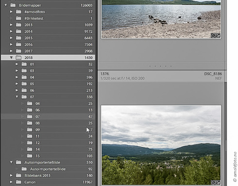Click folder icon of day 09 subfolder
Image resolution: width=238 pixels, height=186 pixels.
coord(30,130)
